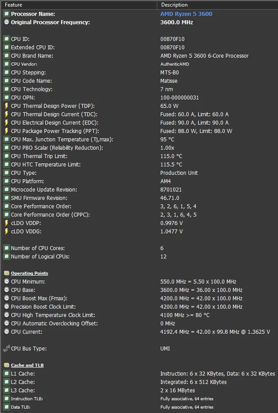Click the clock icon next to CPU Boost Max
This screenshot has width=278, height=413.
(x=7, y=299)
